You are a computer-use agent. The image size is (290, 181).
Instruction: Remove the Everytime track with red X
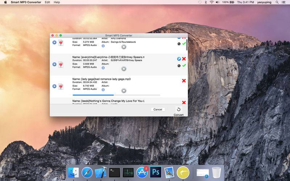point(184,59)
